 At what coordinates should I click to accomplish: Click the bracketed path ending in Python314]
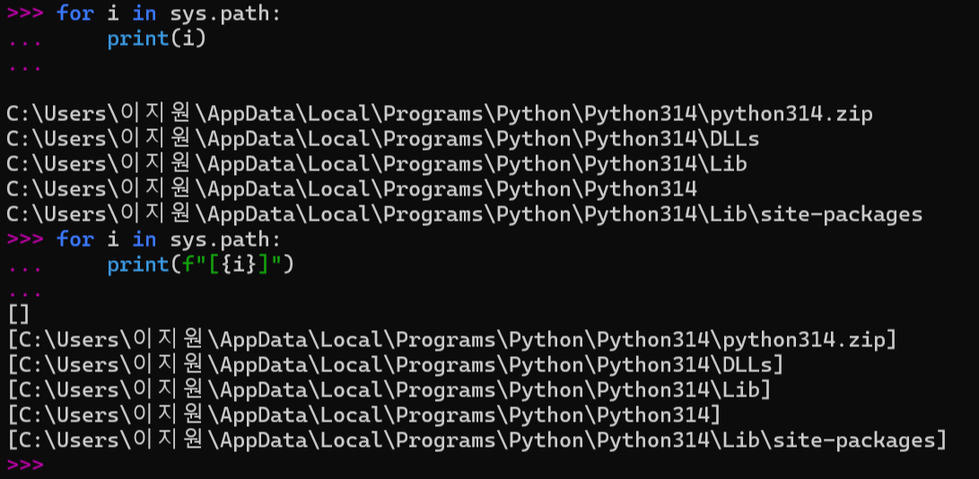(364, 414)
